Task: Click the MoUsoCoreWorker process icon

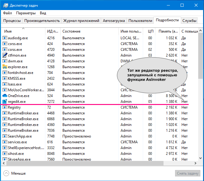Action: tap(5, 90)
